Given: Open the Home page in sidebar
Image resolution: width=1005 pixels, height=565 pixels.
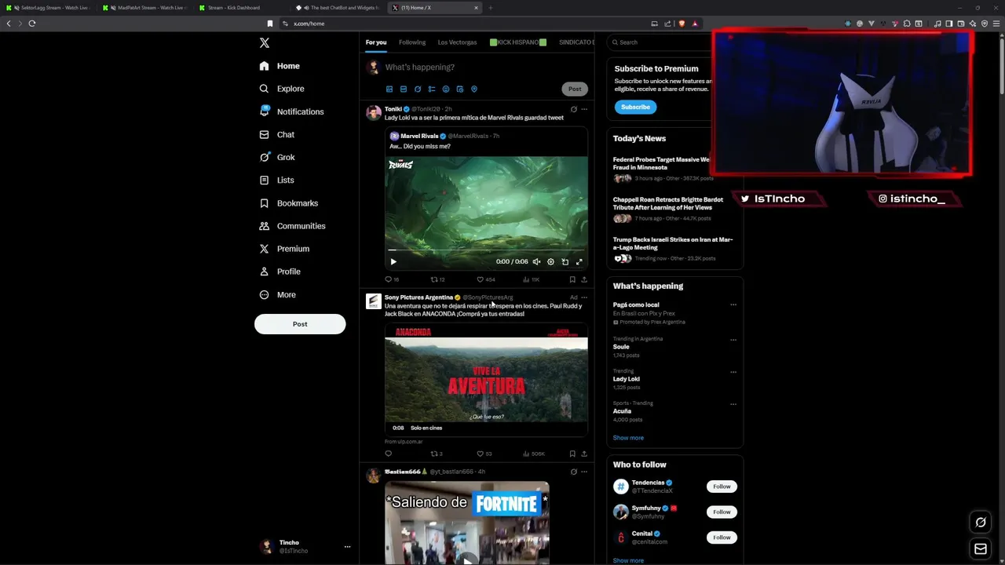Looking at the screenshot, I should (280, 66).
